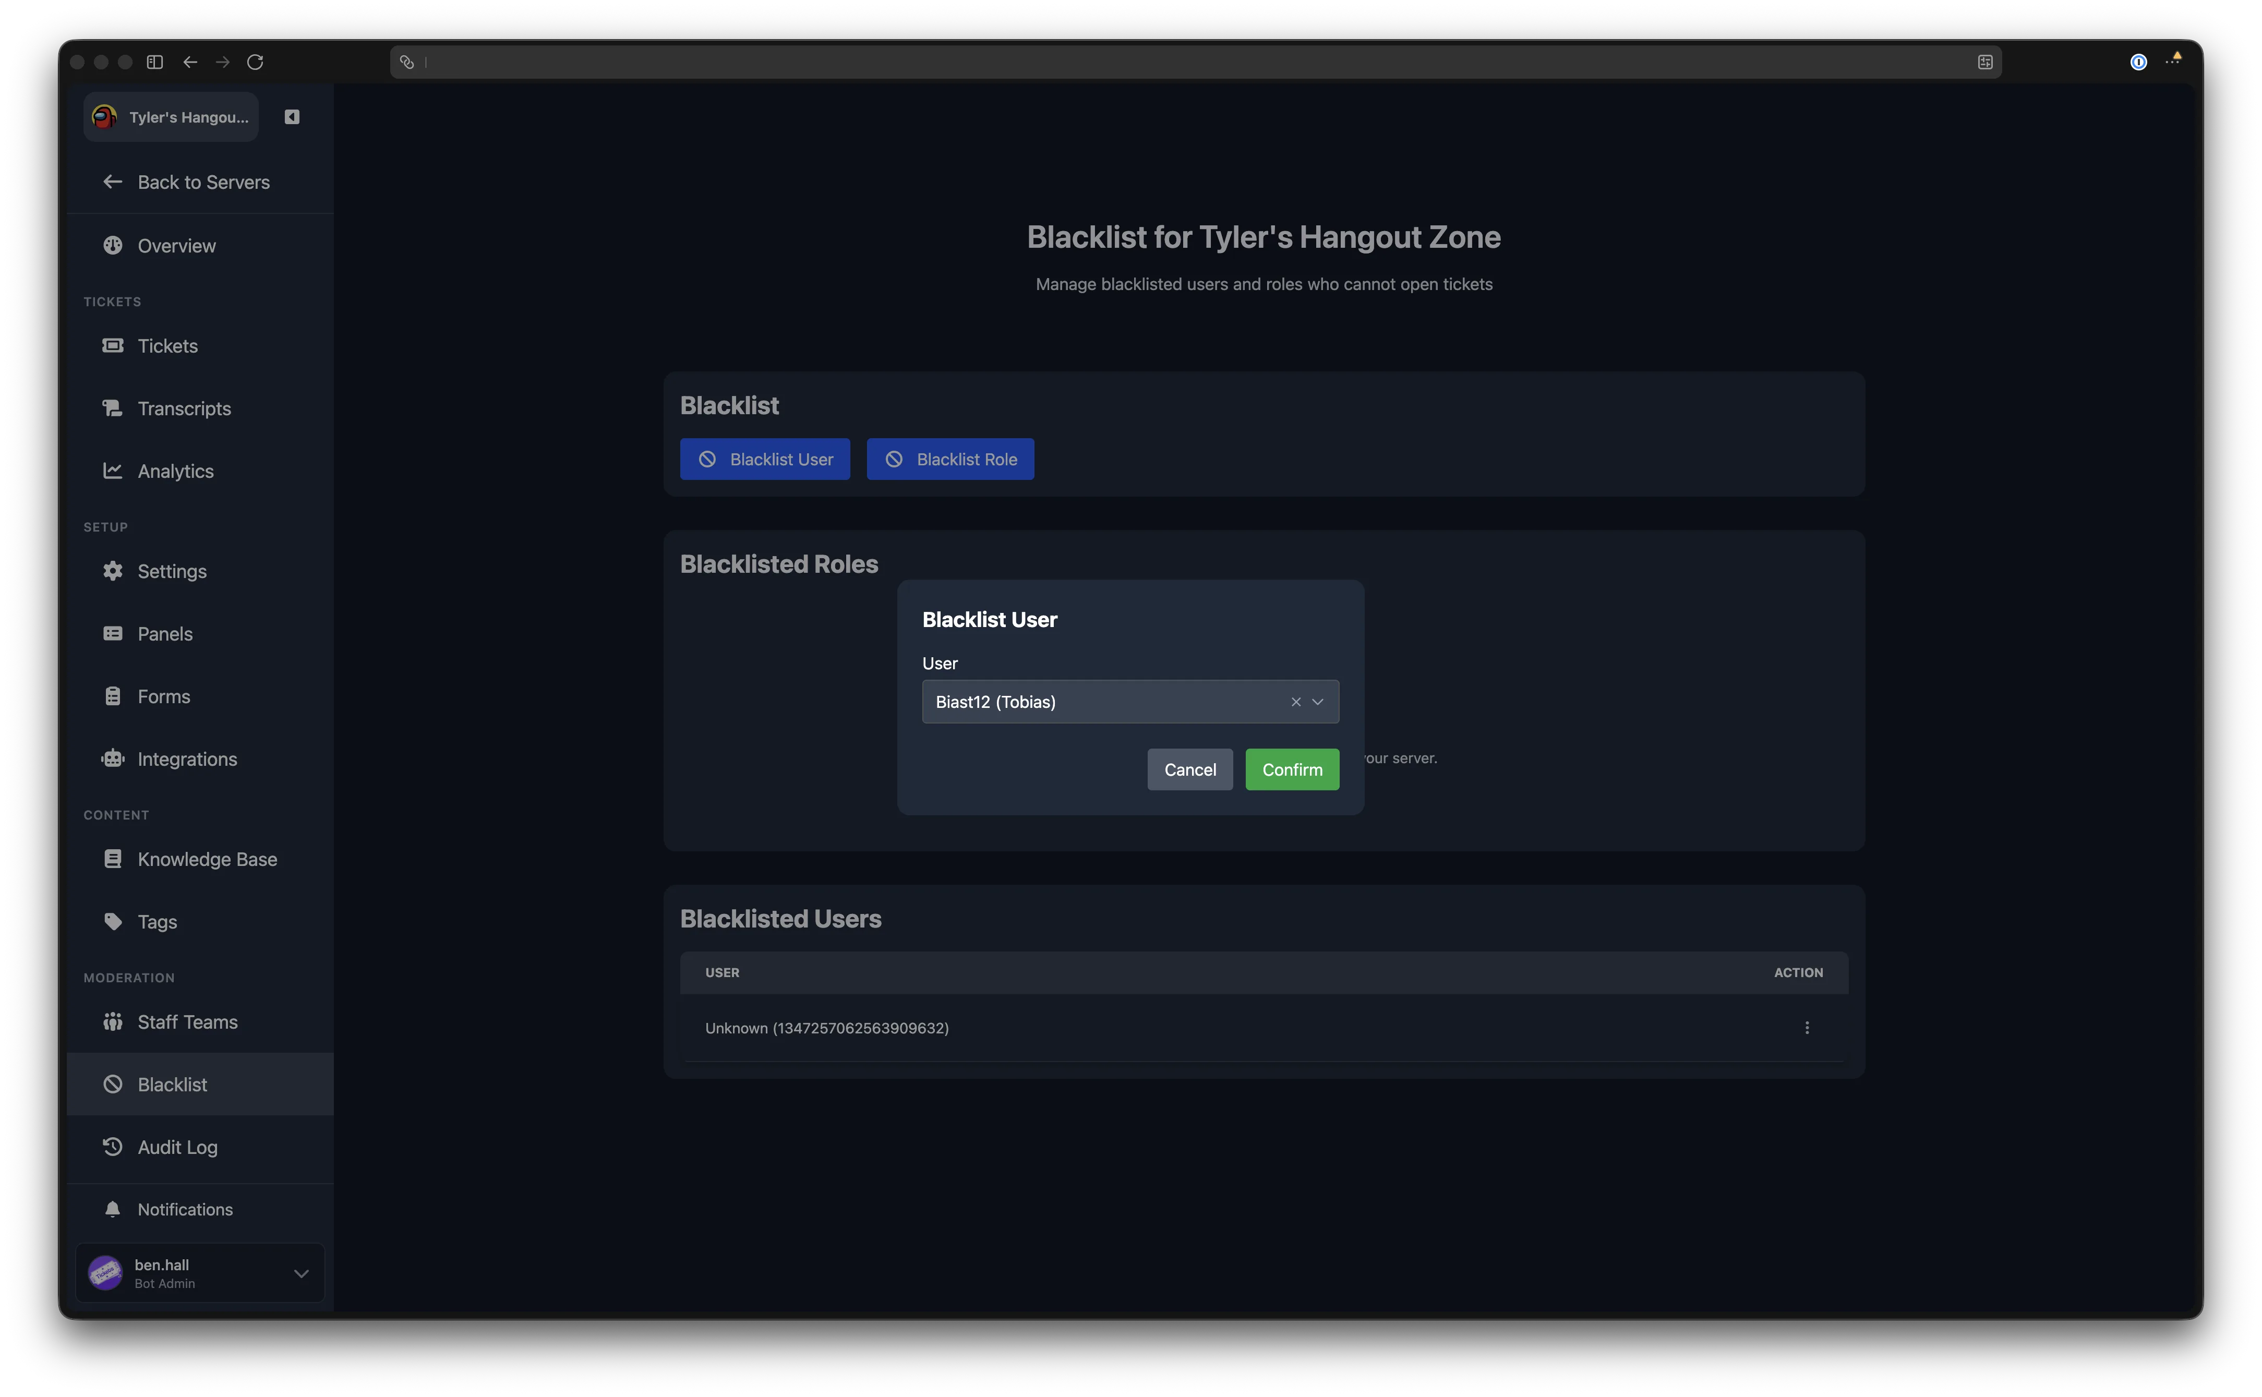Viewport: 2262px width, 1397px height.
Task: Open Settings in the Setup section
Action: pos(200,571)
